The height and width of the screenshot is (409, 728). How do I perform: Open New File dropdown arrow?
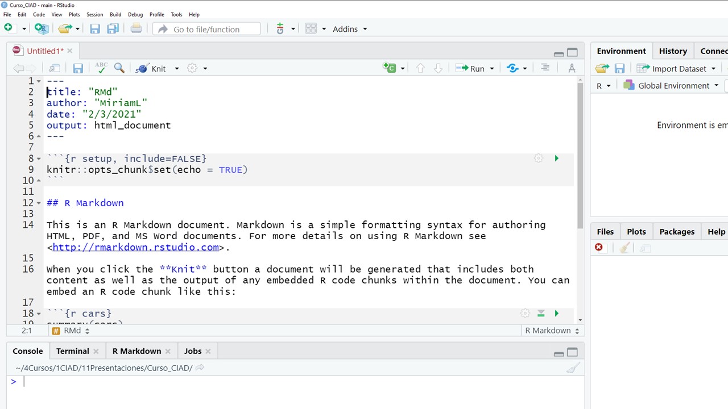point(24,29)
